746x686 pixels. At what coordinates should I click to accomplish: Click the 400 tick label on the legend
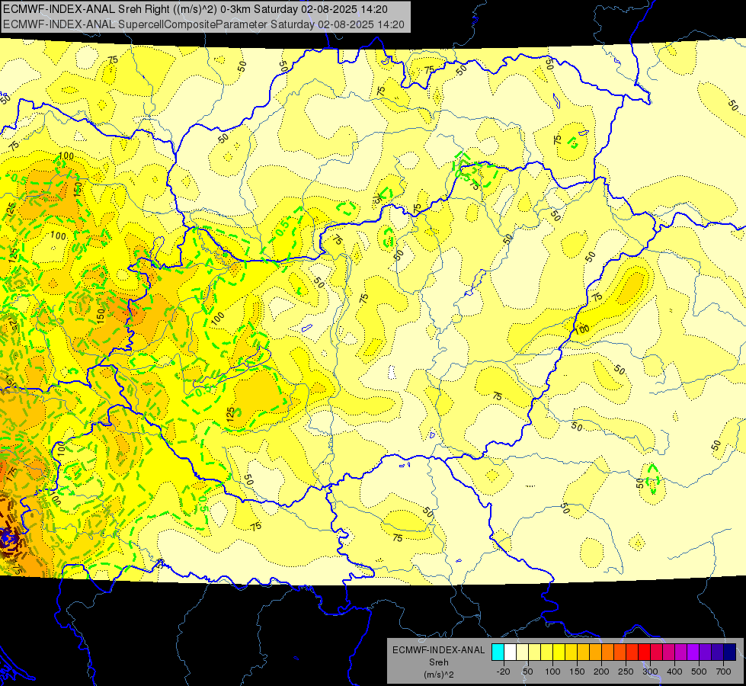(x=674, y=672)
